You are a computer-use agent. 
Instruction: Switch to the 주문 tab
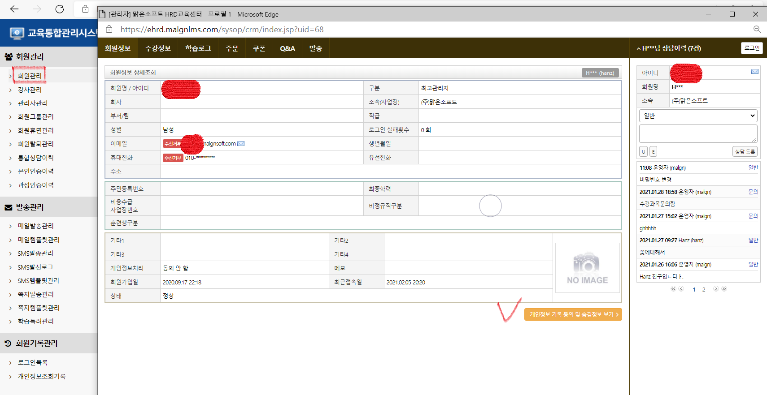click(x=232, y=48)
